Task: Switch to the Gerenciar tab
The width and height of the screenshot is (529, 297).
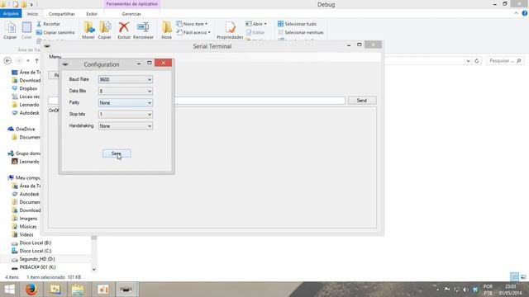Action: tap(131, 14)
